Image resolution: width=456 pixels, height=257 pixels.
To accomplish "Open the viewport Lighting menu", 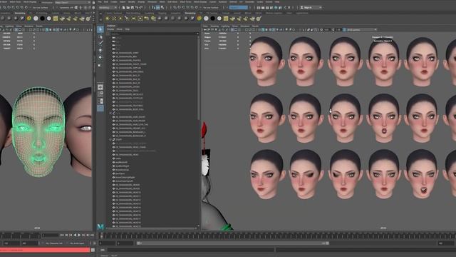I will [225, 26].
